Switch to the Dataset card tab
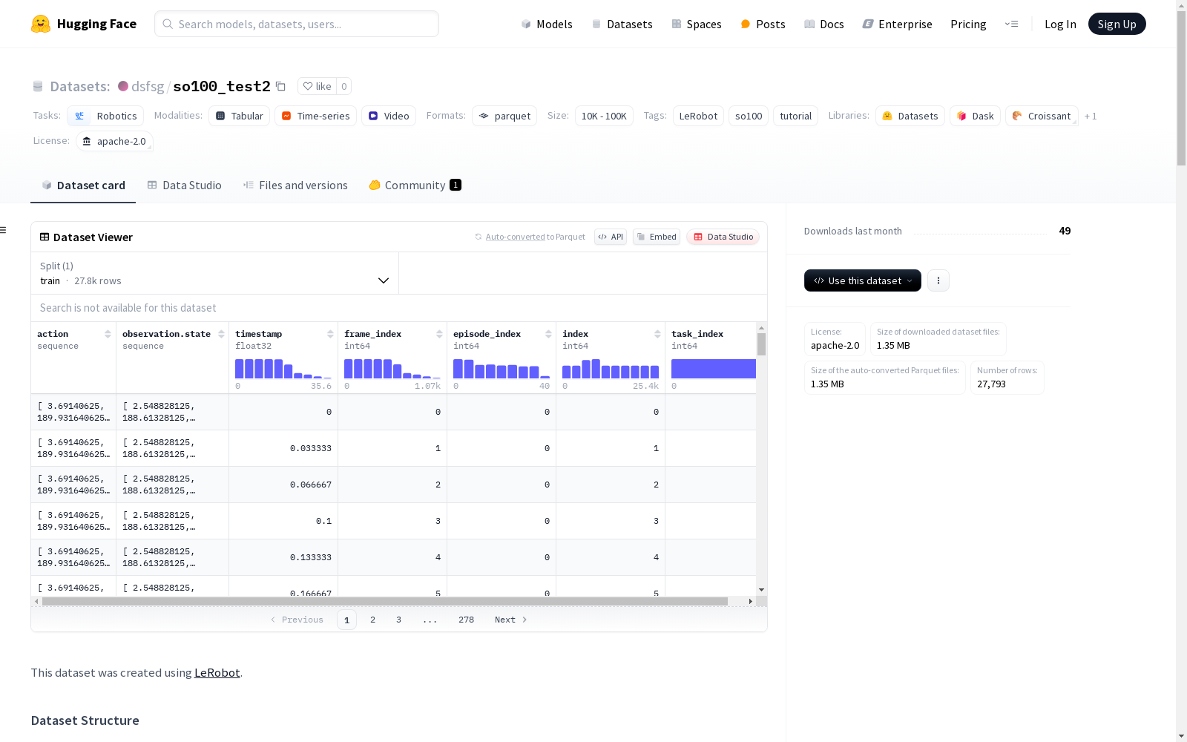Viewport: 1187px width, 742px height. coord(83,185)
